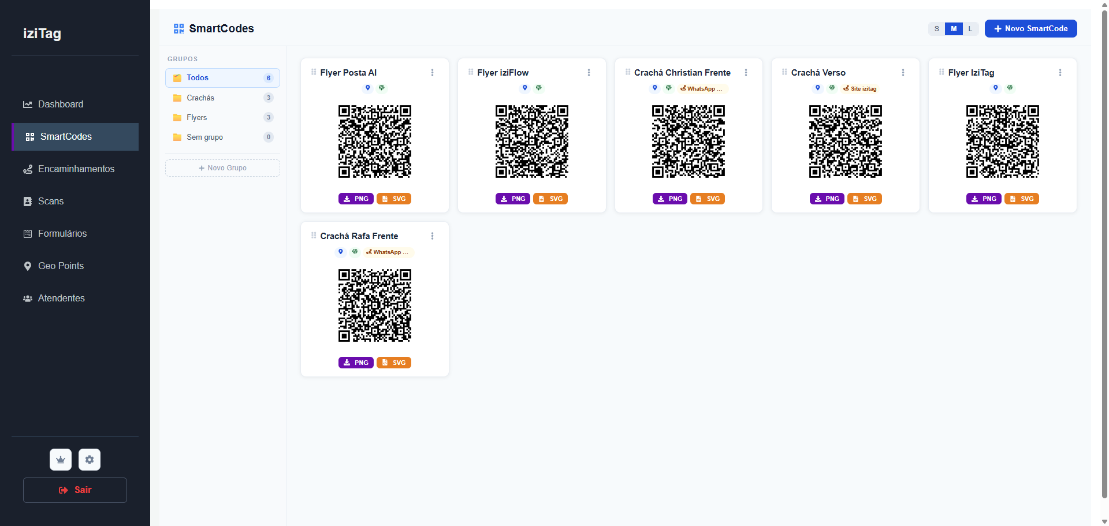Image resolution: width=1109 pixels, height=526 pixels.
Task: Click the Site izitag tag on Crachá Verso
Action: (x=860, y=89)
